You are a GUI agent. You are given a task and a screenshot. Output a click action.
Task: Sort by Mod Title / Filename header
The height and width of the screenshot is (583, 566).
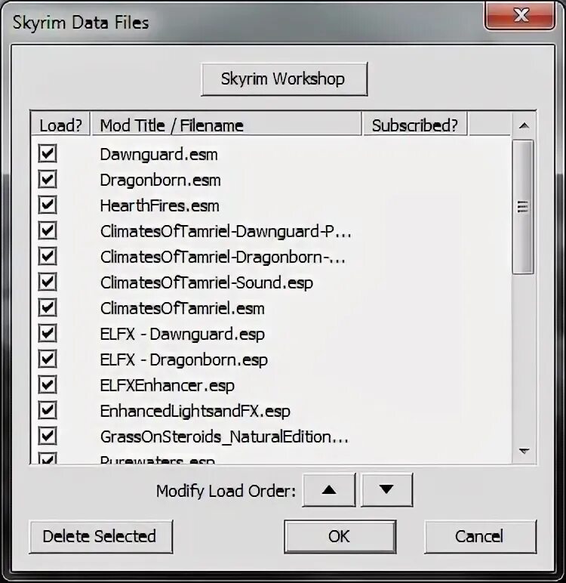click(226, 124)
